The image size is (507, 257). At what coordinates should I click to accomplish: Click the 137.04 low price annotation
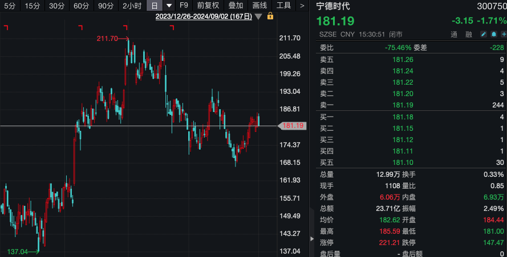(x=18, y=251)
